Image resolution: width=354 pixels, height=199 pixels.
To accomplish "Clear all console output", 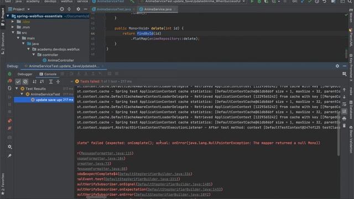I will tap(344, 125).
